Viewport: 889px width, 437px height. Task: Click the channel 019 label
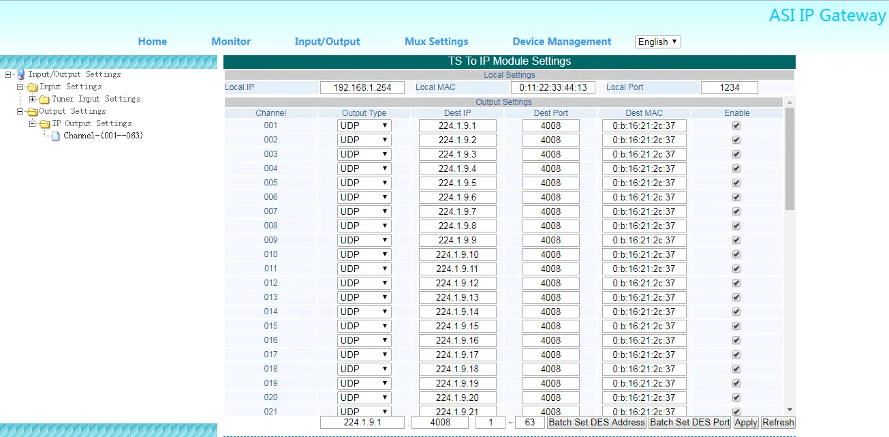point(271,383)
